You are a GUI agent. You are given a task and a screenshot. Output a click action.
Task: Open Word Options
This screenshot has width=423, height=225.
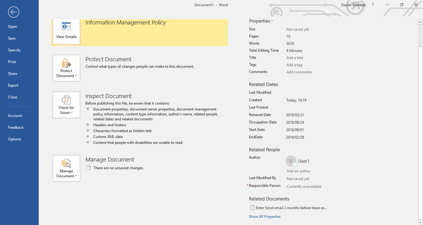(x=15, y=139)
